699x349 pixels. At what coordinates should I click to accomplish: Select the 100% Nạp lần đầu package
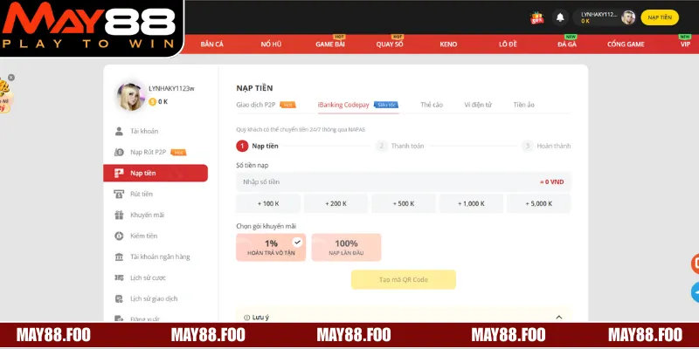tap(346, 247)
